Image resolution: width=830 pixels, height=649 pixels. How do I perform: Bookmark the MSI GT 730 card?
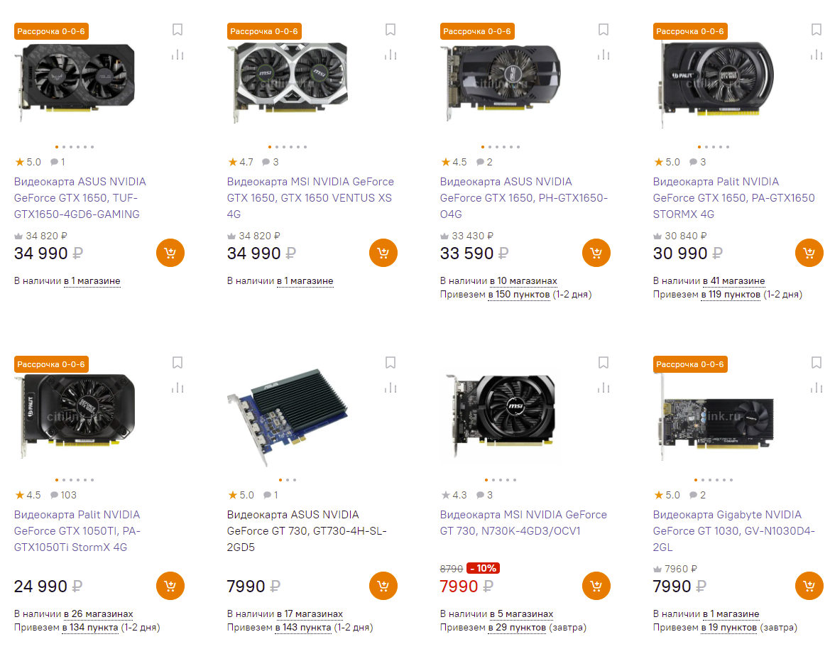click(604, 363)
